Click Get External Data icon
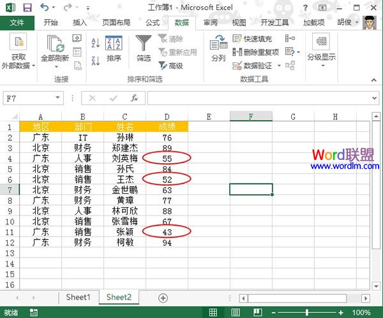Screen dimensions: 383x318 pos(18,41)
